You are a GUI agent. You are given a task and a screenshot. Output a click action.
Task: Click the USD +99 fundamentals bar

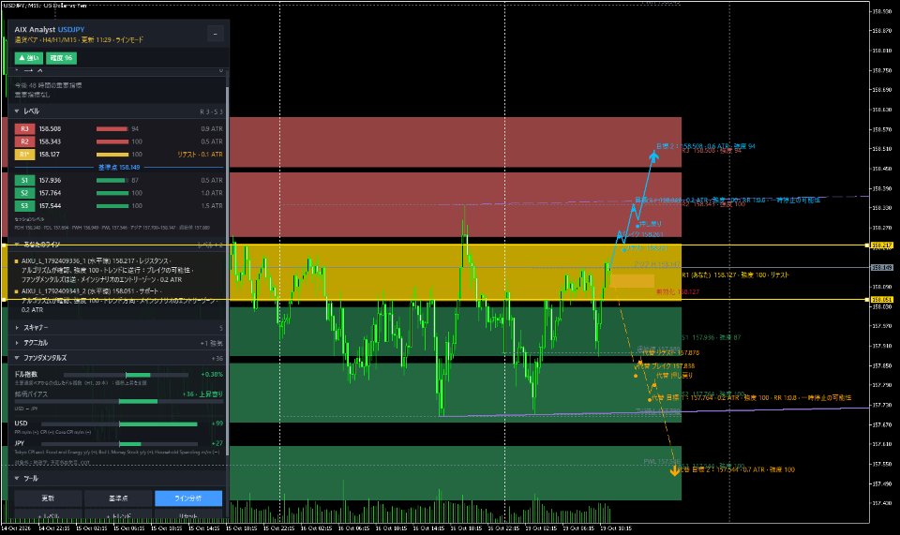(119, 424)
